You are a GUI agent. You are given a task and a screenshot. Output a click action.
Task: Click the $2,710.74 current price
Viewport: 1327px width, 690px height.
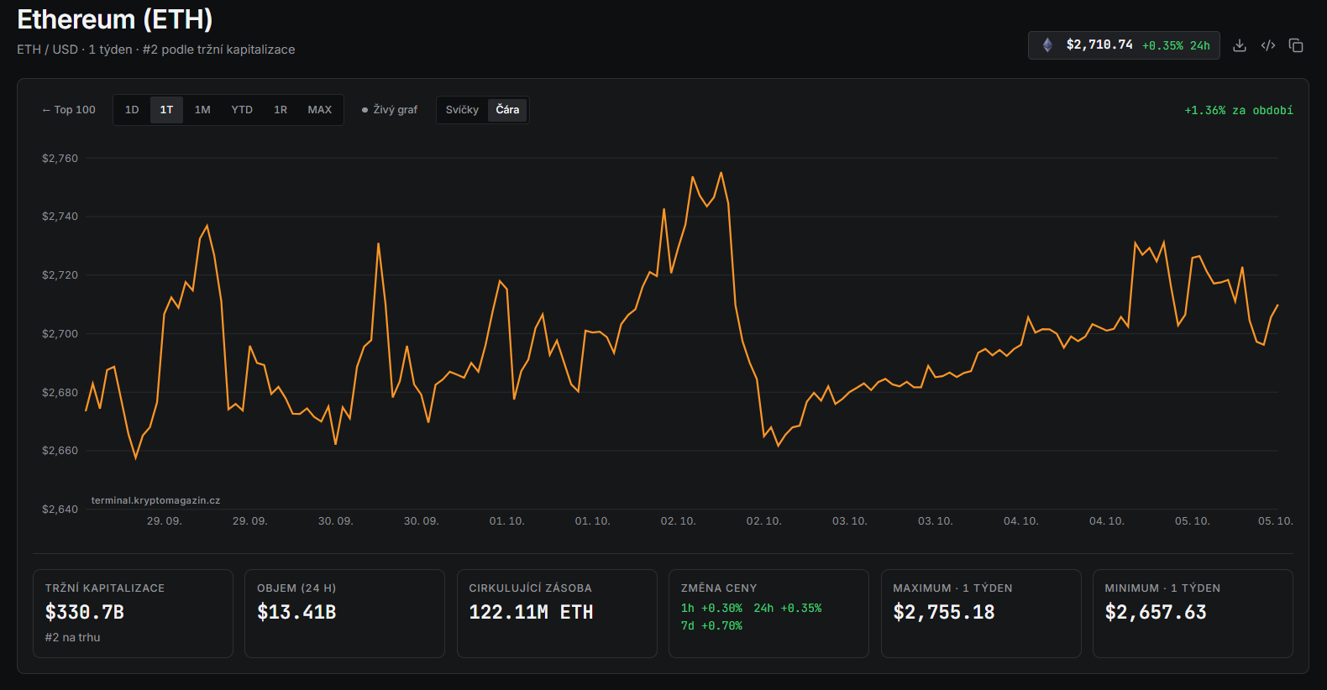pos(1099,45)
